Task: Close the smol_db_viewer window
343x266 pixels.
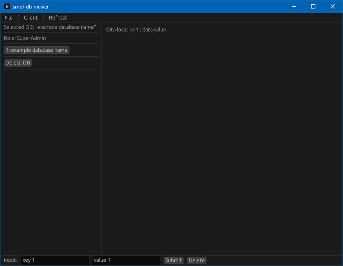Action: pyautogui.click(x=333, y=6)
